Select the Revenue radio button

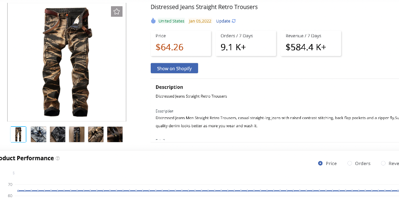[x=383, y=164]
